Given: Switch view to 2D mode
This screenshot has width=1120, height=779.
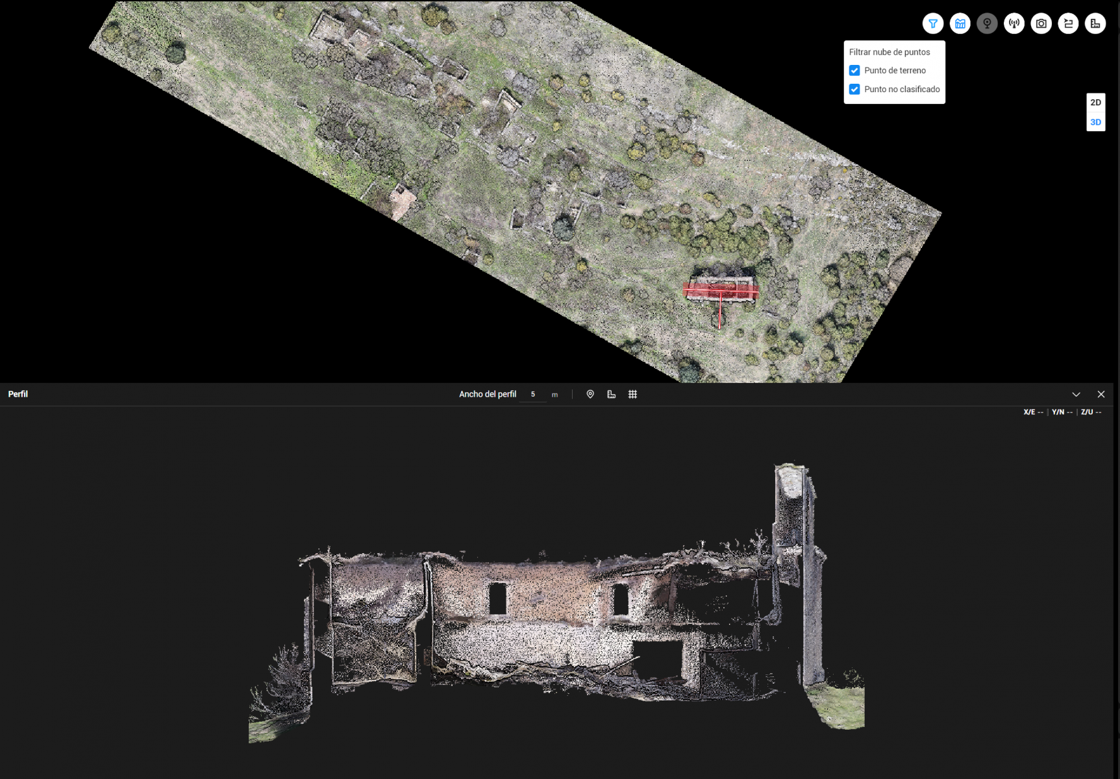Looking at the screenshot, I should [x=1095, y=103].
